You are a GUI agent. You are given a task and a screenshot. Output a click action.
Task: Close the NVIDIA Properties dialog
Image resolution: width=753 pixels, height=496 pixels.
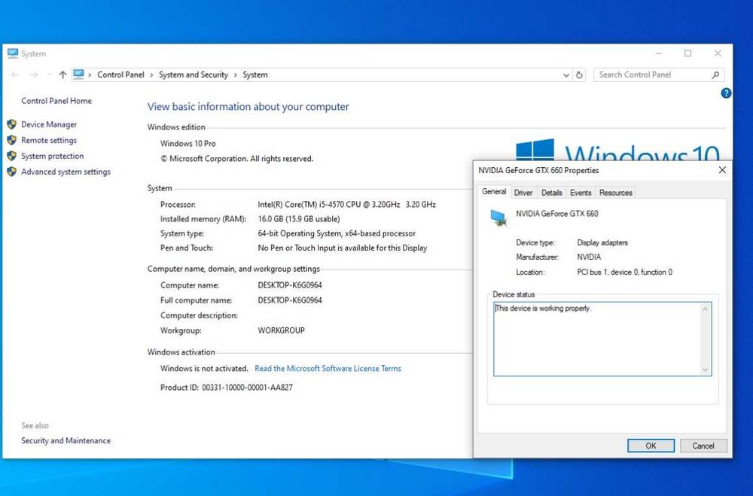tap(722, 170)
